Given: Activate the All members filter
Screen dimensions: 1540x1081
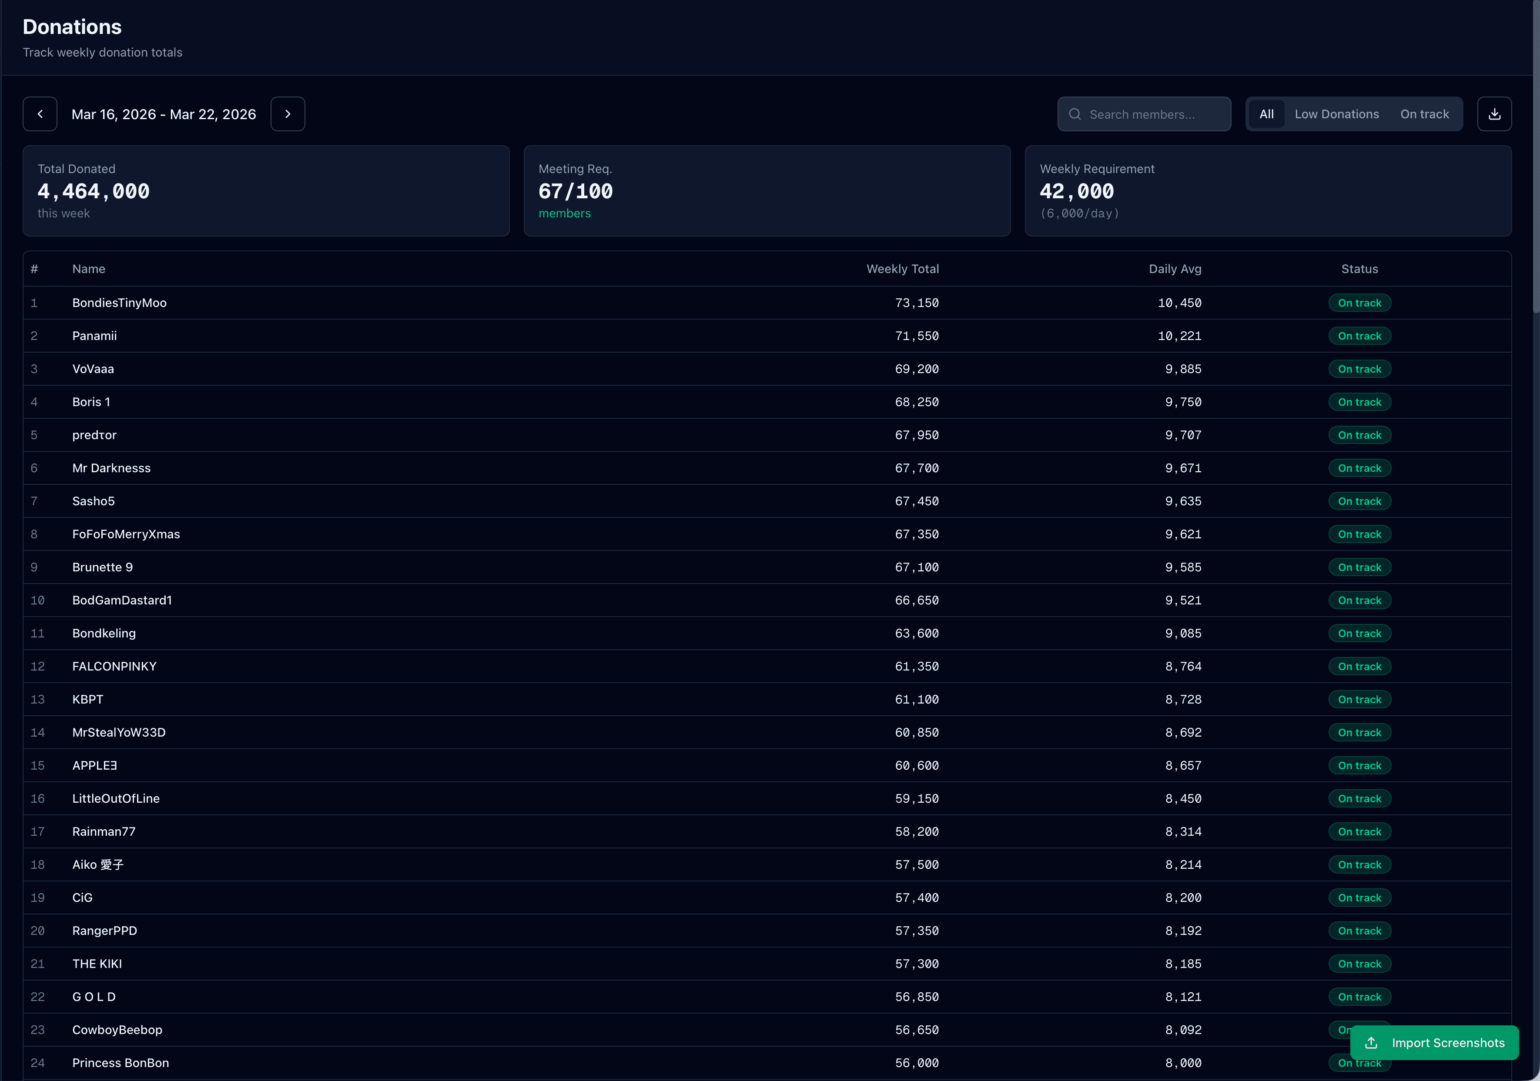Looking at the screenshot, I should (1266, 114).
